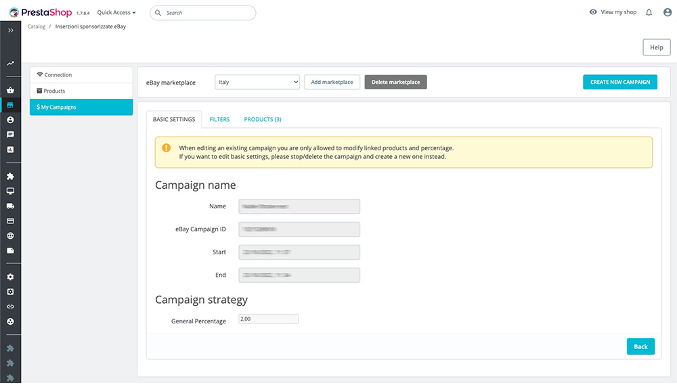Click the General Percentage input

[x=268, y=319]
